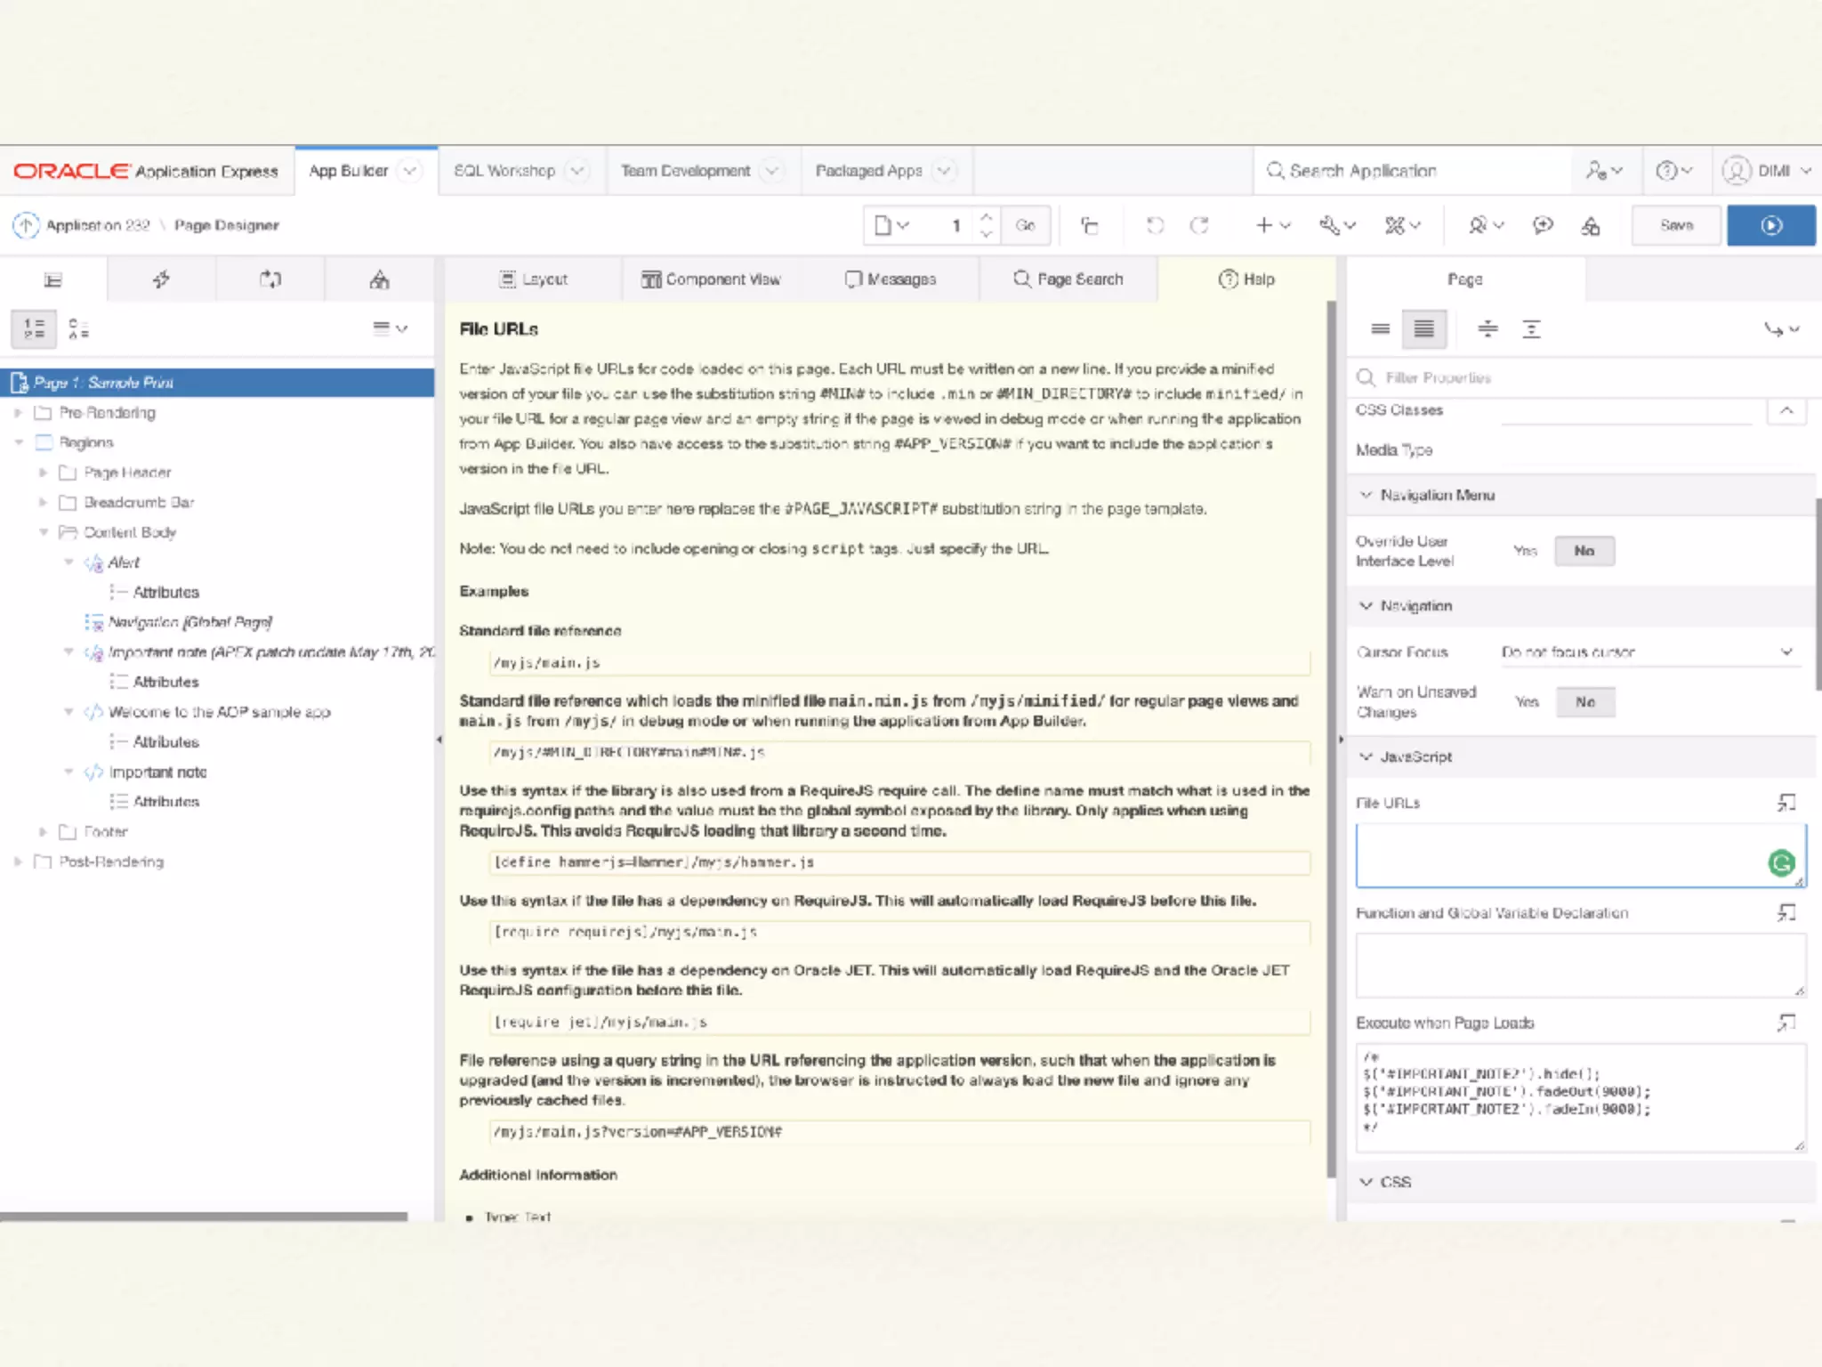Open the Team Development toolbar menu
1822x1367 pixels.
pos(1486,226)
